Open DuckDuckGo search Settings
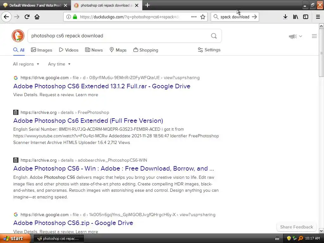Image resolution: width=324 pixels, height=243 pixels. (209, 50)
